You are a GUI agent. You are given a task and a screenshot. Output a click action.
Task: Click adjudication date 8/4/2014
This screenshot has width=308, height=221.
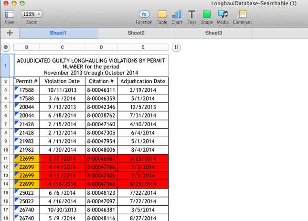(143, 150)
